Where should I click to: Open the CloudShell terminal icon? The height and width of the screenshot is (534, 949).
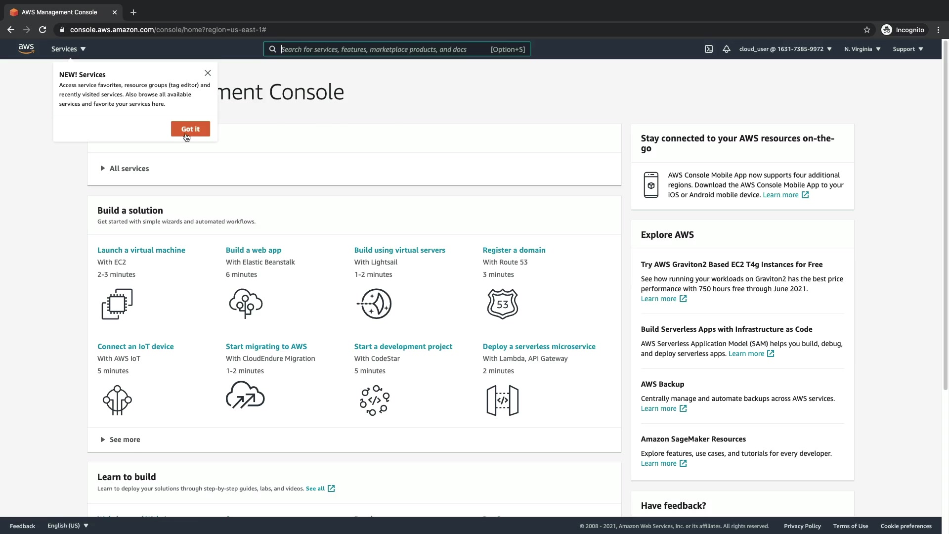click(x=709, y=49)
